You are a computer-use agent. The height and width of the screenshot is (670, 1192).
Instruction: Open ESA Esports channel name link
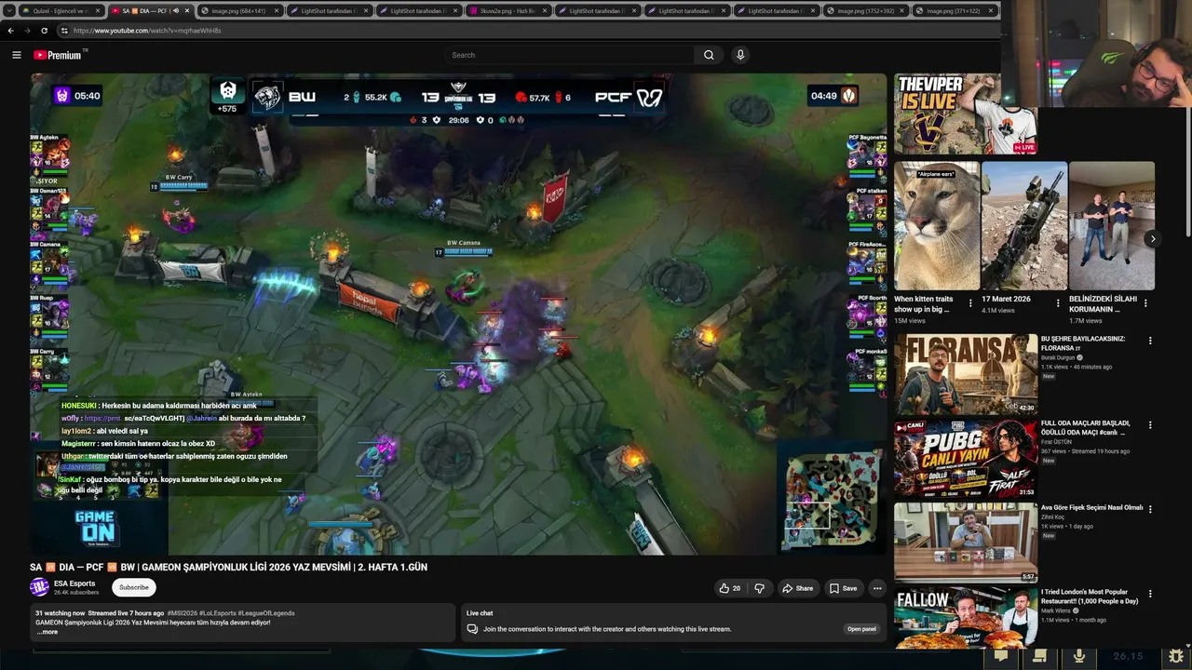[x=74, y=583]
